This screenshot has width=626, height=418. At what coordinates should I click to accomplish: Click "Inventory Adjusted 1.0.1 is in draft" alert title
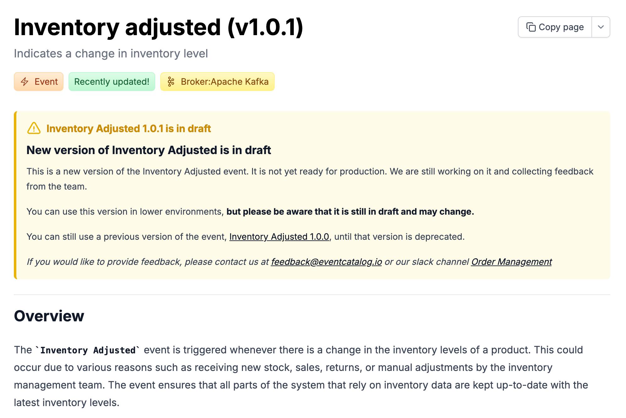tap(129, 129)
